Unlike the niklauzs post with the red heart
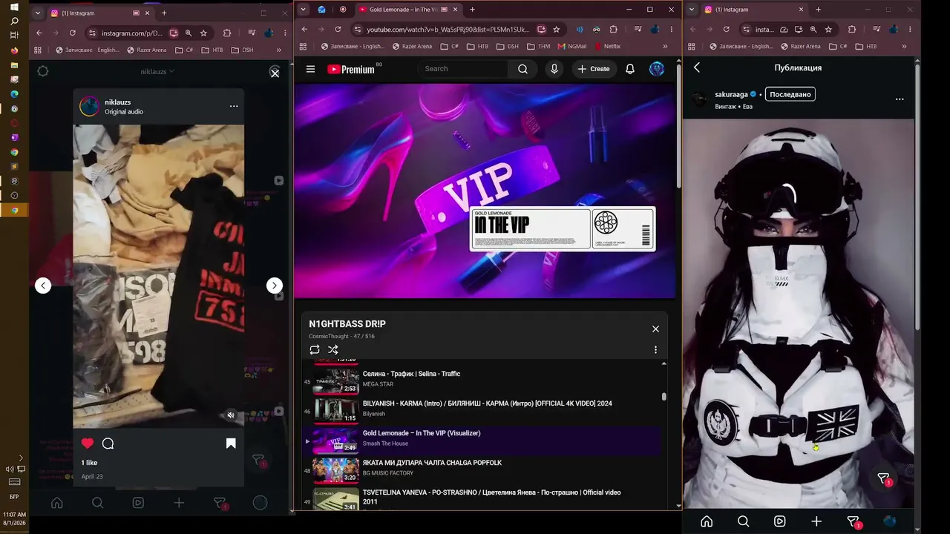 click(x=88, y=444)
